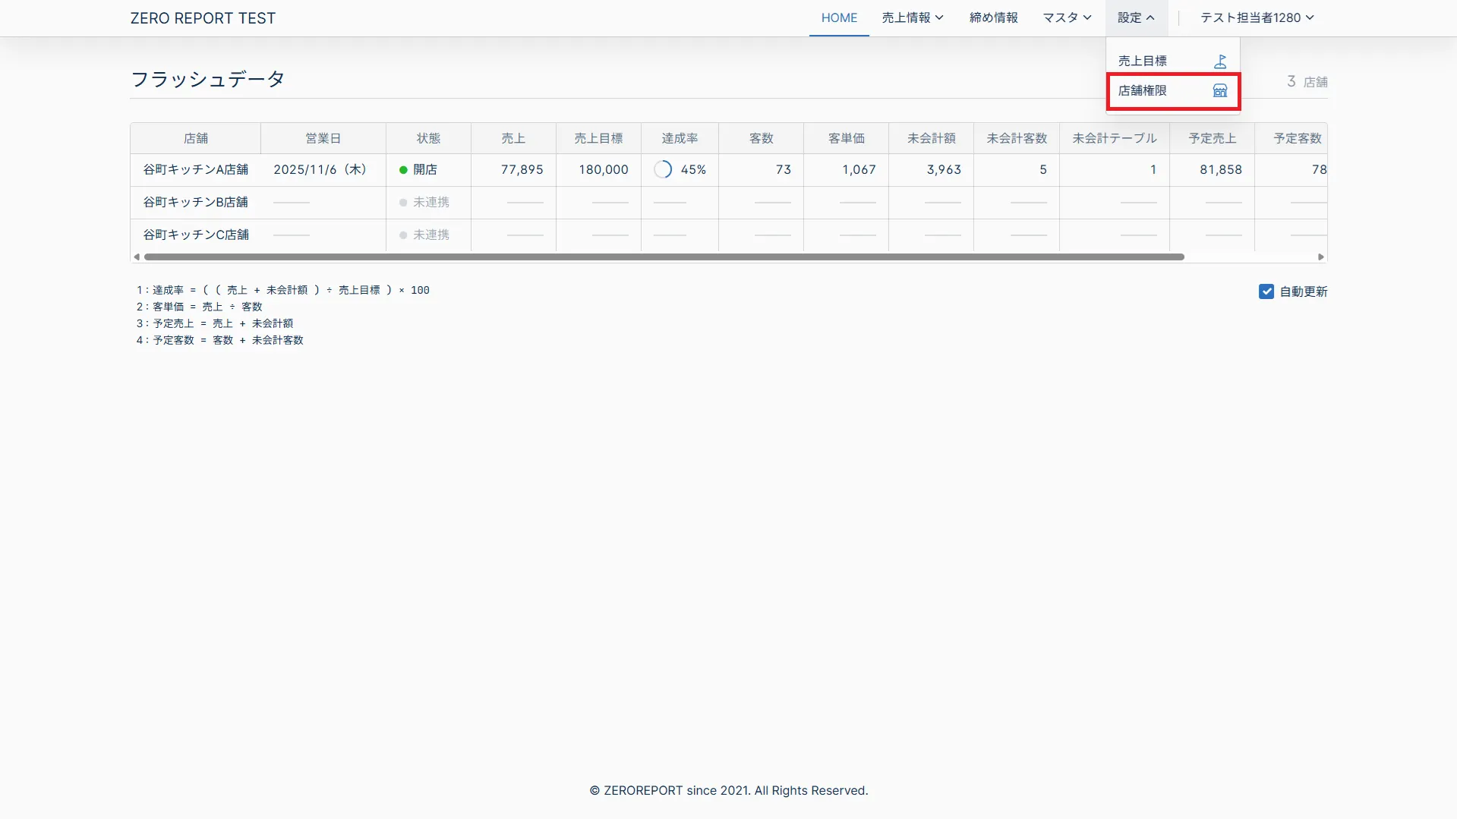The image size is (1457, 819).
Task: Go to the HOME tab
Action: click(x=839, y=17)
